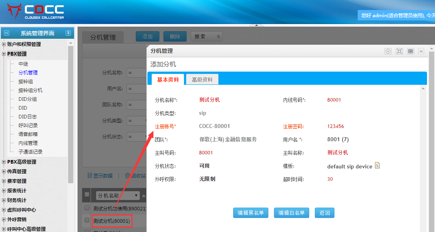
Task: Open 振铃组 in the PBX tree
Action: pos(26,82)
